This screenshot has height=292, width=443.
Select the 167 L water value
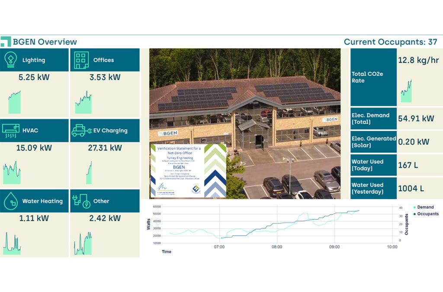tap(408, 165)
